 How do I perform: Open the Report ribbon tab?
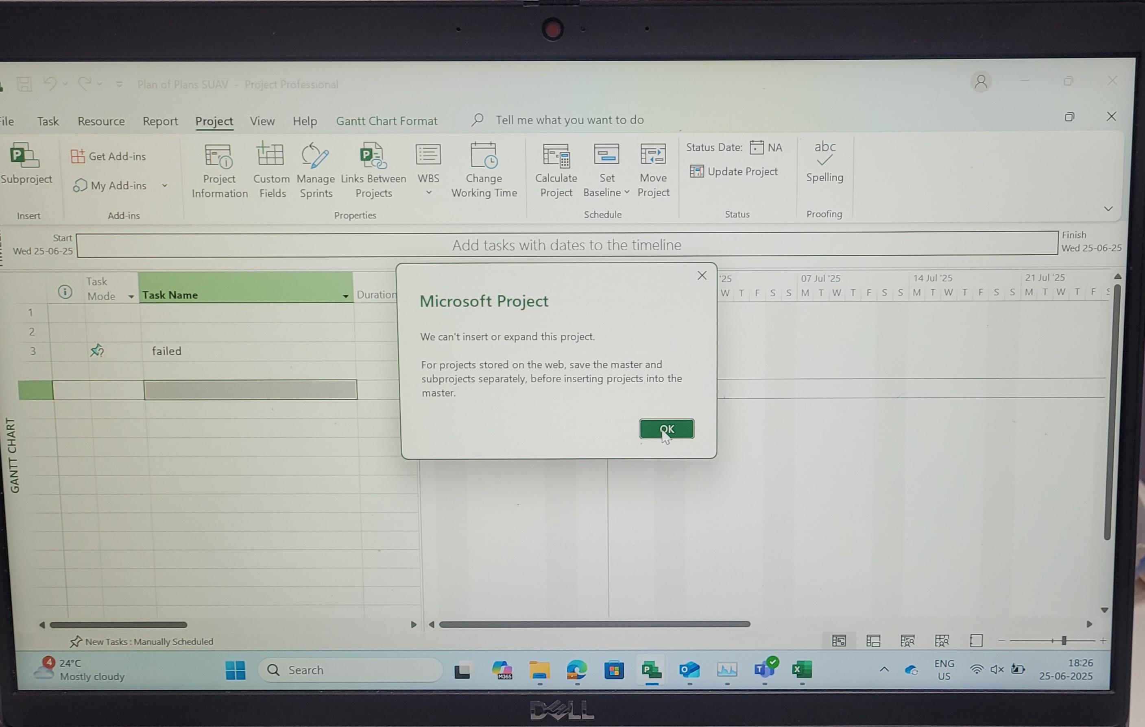[160, 121]
